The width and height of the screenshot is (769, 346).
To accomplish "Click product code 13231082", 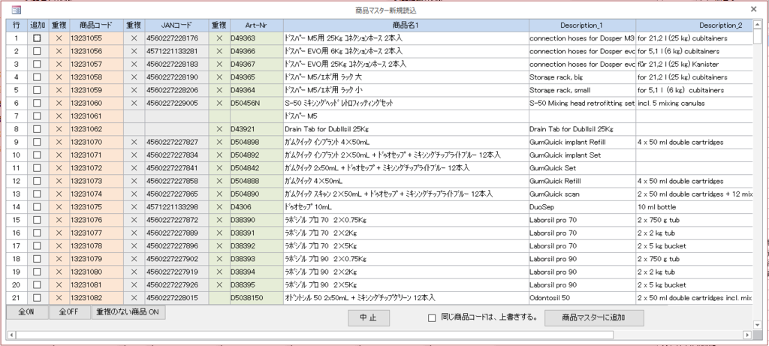I will [x=96, y=297].
